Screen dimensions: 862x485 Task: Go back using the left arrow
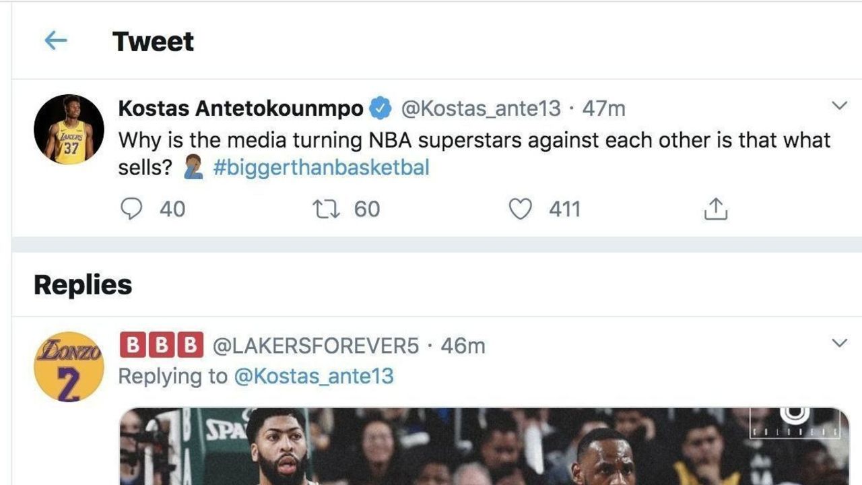pos(55,41)
